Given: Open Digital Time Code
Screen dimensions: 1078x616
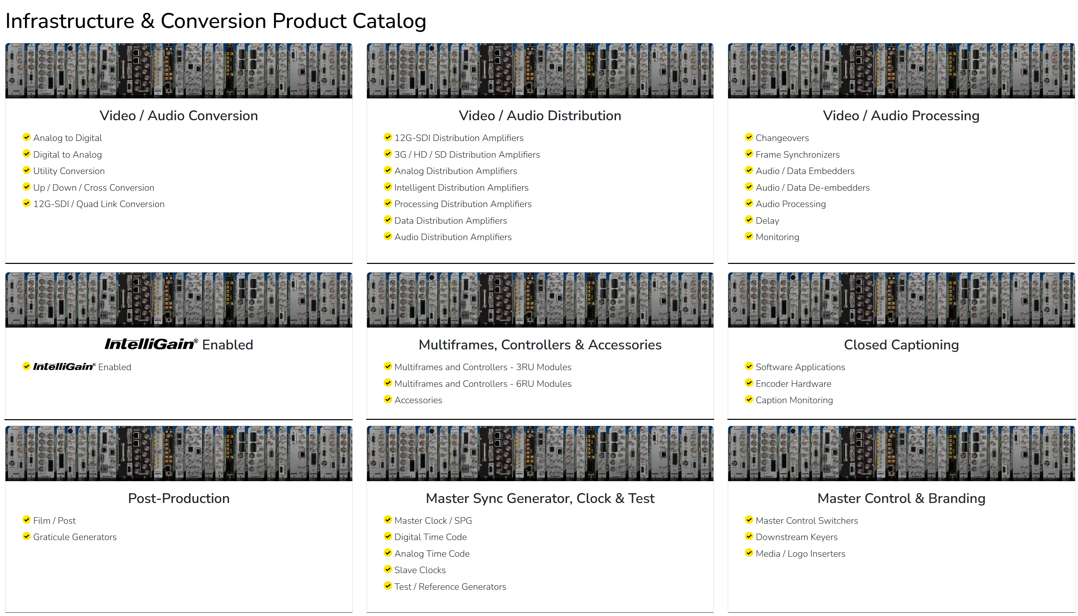Looking at the screenshot, I should point(430,537).
